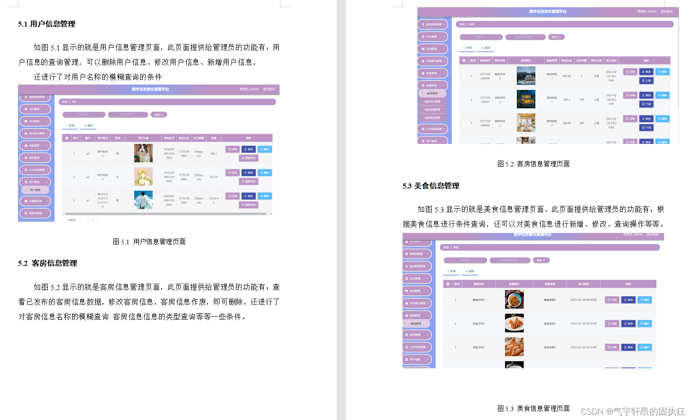Open 请选择性别 dropdown on user page figure
692x420 pixels.
pos(128,115)
